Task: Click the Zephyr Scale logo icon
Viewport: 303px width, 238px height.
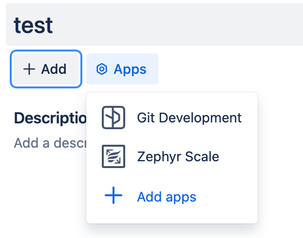Action: tap(114, 156)
